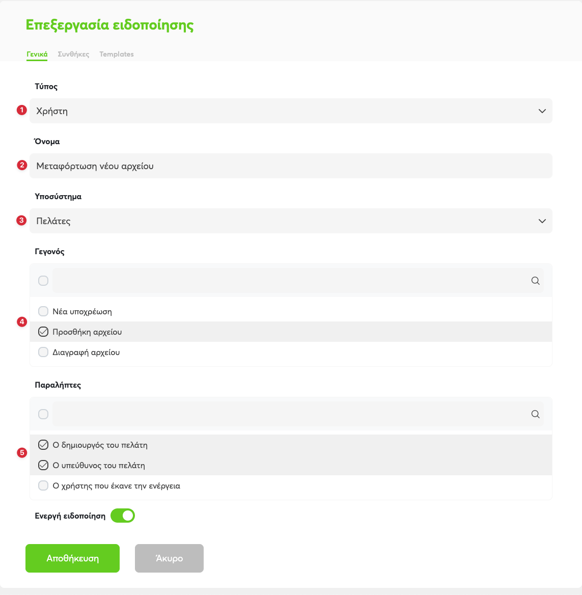
Task: Click red step marker number 5
Action: (21, 453)
